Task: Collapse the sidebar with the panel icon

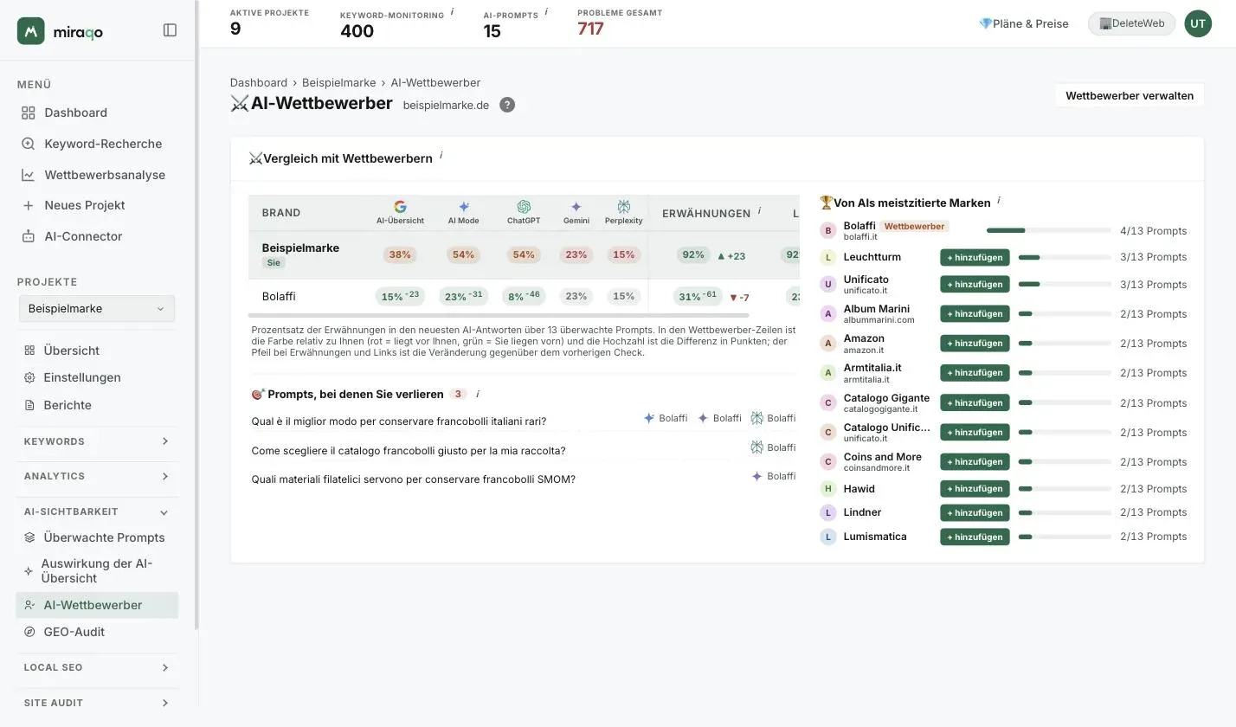Action: 170,30
